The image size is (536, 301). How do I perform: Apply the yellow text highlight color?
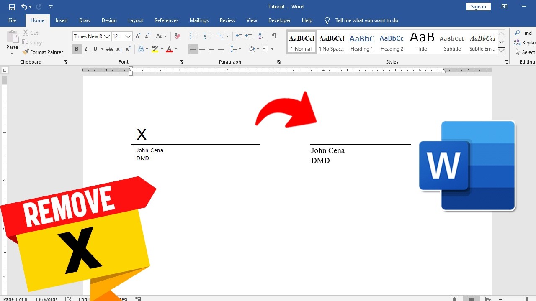click(x=155, y=49)
